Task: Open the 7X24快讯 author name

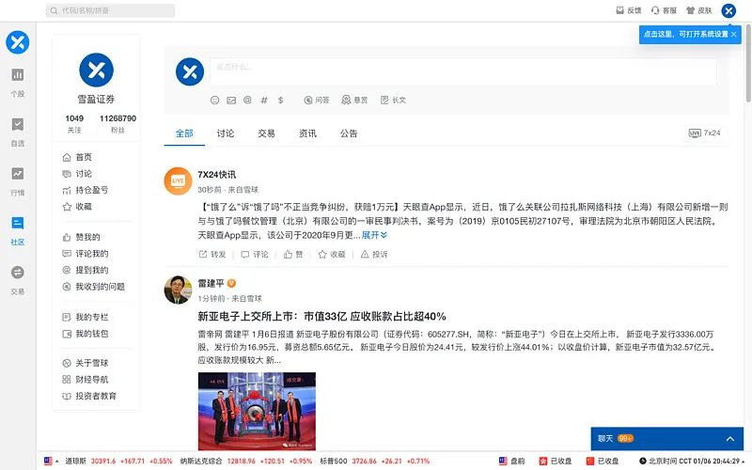Action: click(x=217, y=175)
